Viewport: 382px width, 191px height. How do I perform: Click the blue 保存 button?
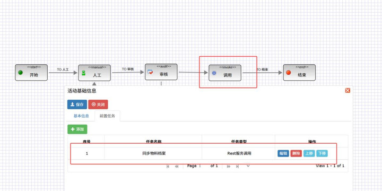(x=77, y=105)
